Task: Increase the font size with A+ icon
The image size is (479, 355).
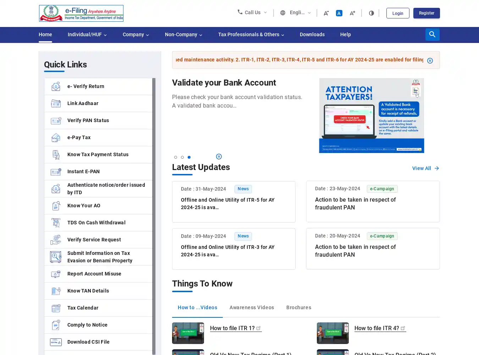Action: (352, 13)
